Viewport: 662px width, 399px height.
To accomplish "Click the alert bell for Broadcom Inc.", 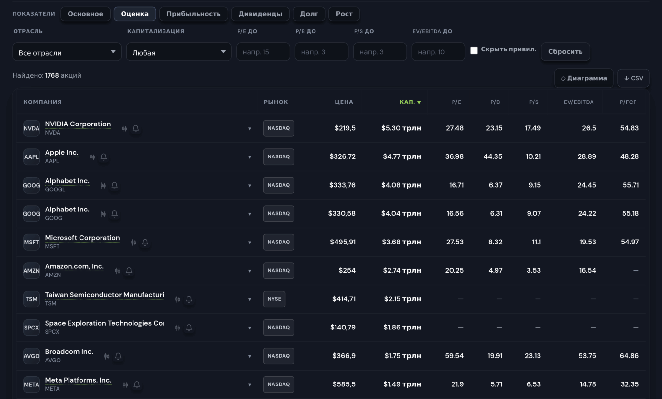I will click(x=118, y=356).
